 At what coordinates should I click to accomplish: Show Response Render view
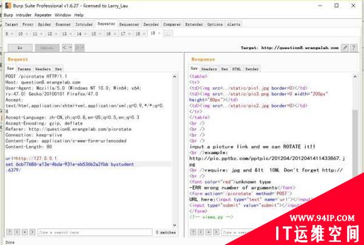pyautogui.click(x=252, y=69)
